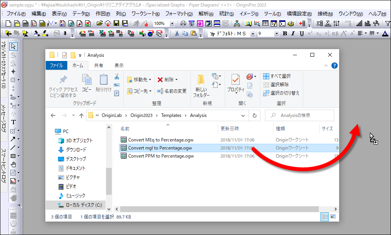Toggle the checkmark icon in Explorer title bar
The height and width of the screenshot is (235, 391).
[x=65, y=55]
